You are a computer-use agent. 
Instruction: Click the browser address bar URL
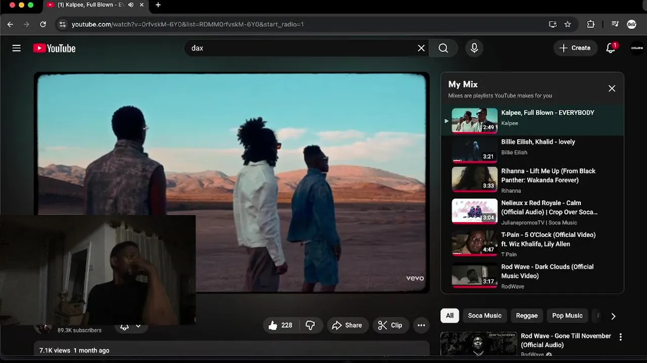click(x=187, y=24)
